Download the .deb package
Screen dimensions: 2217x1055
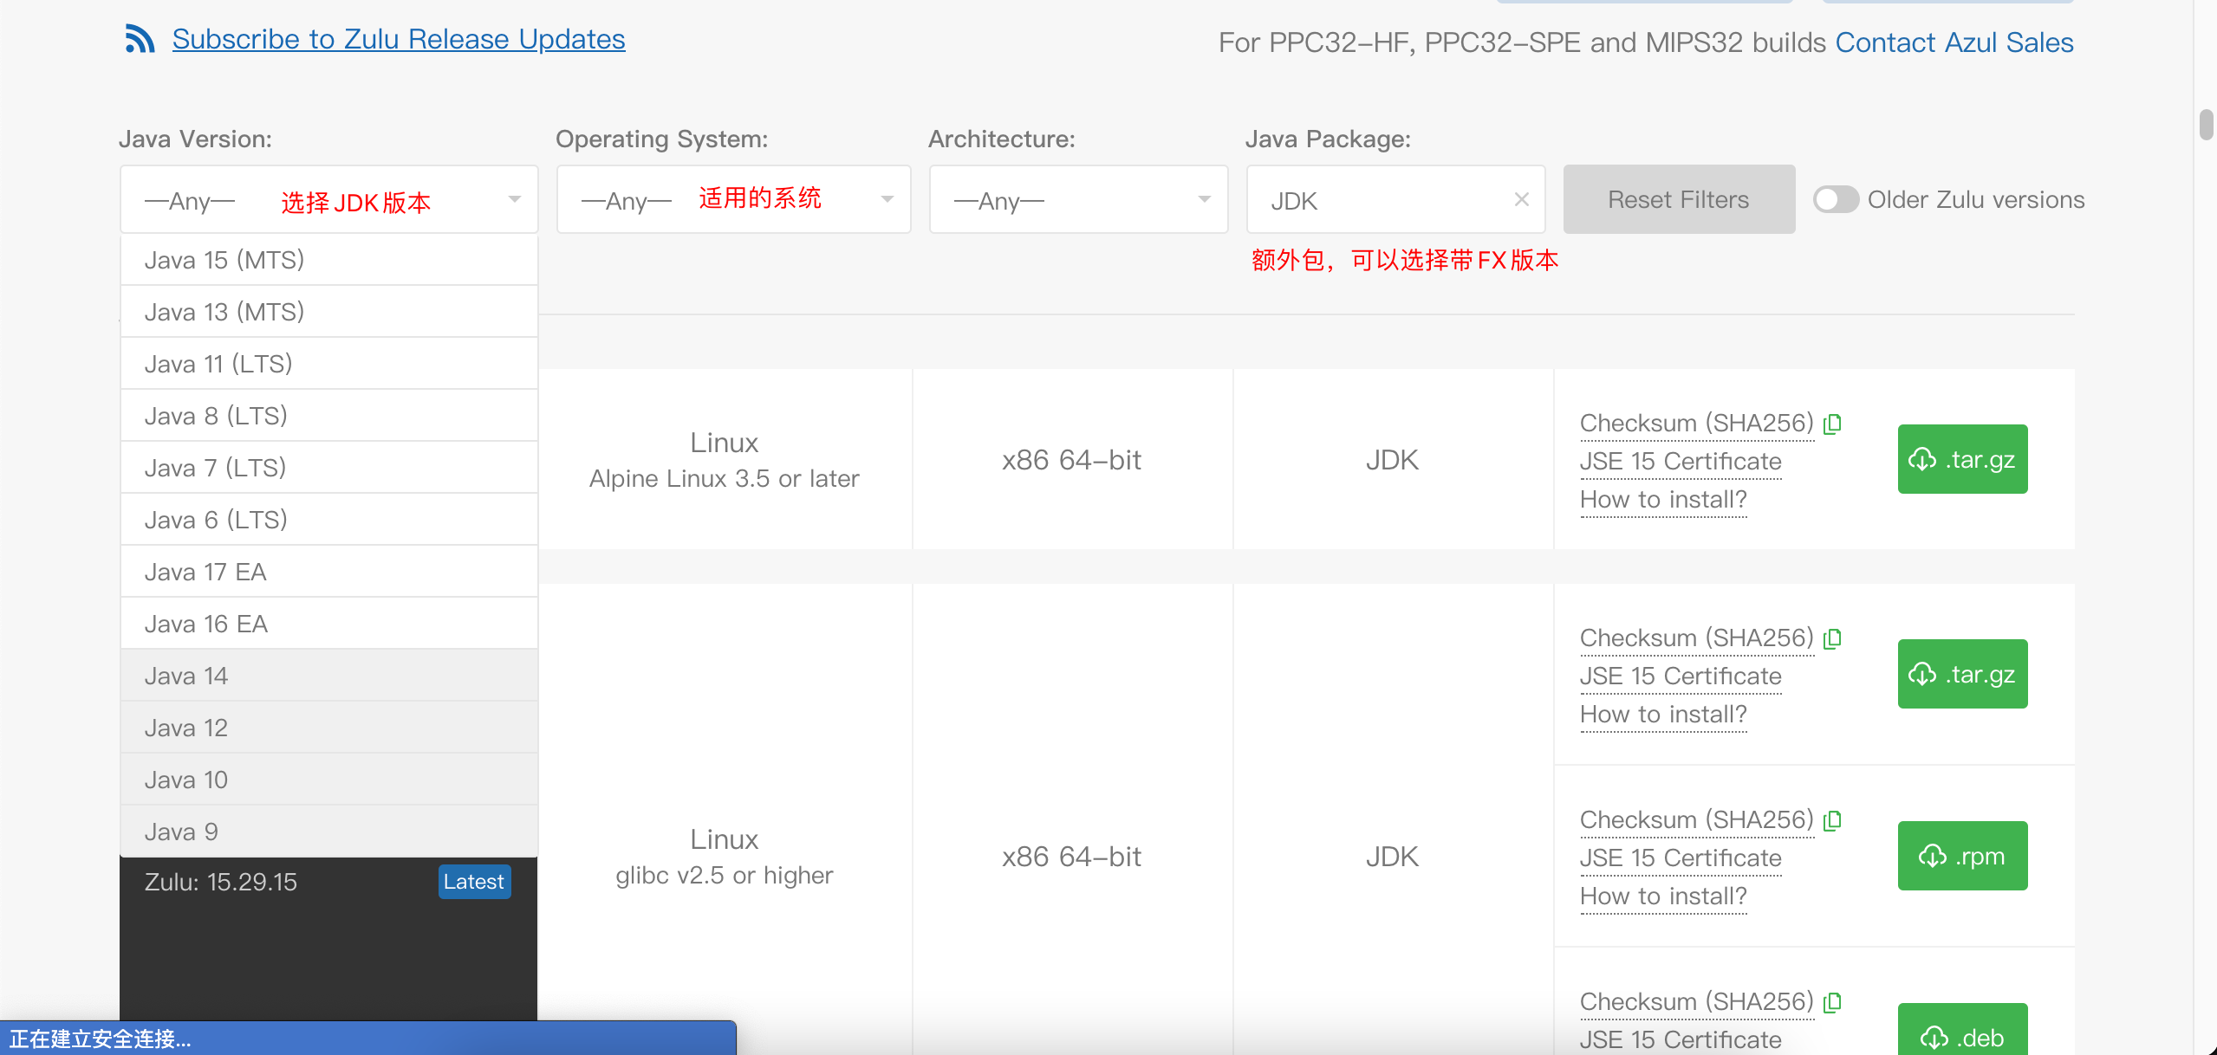click(x=1962, y=1031)
